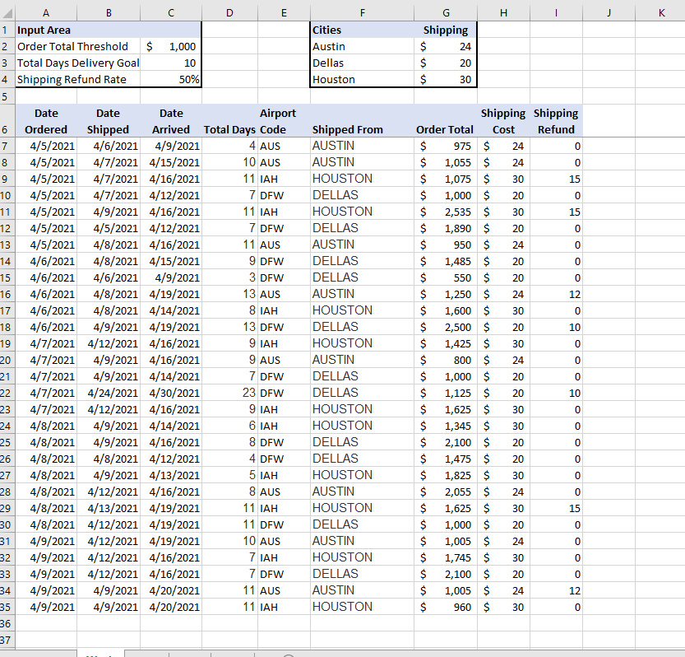
Task: Select the Date Arrived column heading
Action: click(x=171, y=121)
